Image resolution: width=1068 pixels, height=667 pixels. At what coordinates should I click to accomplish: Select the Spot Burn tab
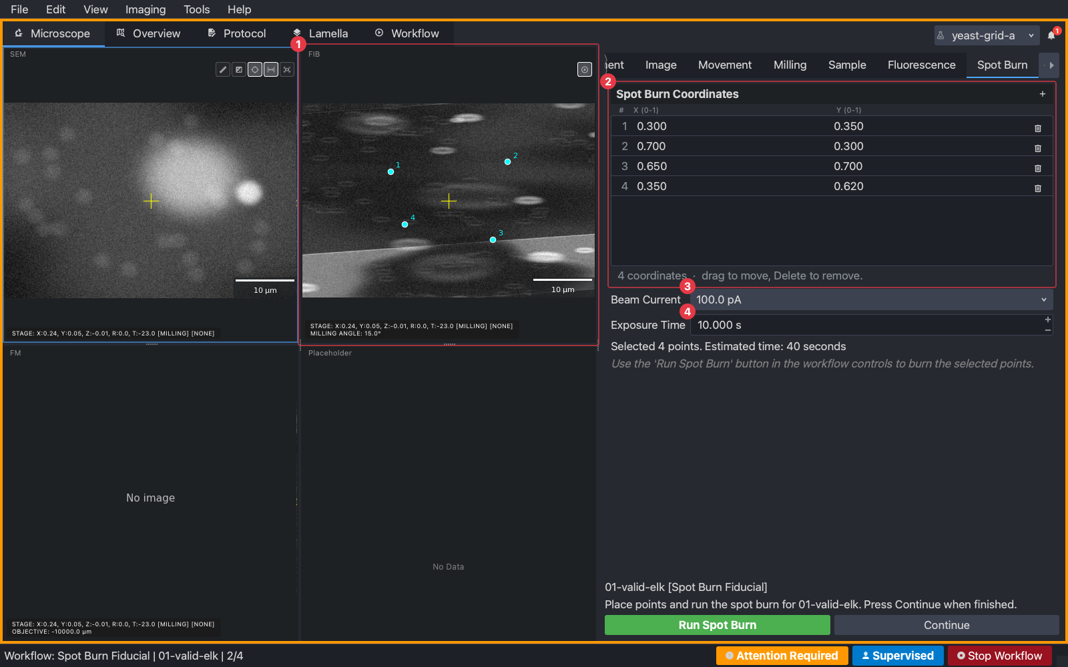click(1003, 65)
